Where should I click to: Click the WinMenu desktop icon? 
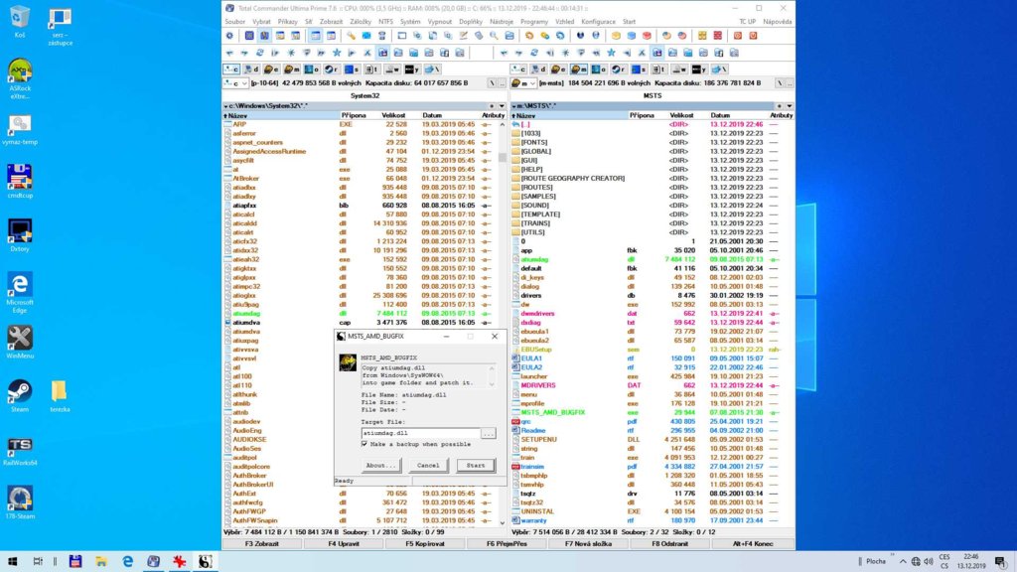(x=19, y=340)
